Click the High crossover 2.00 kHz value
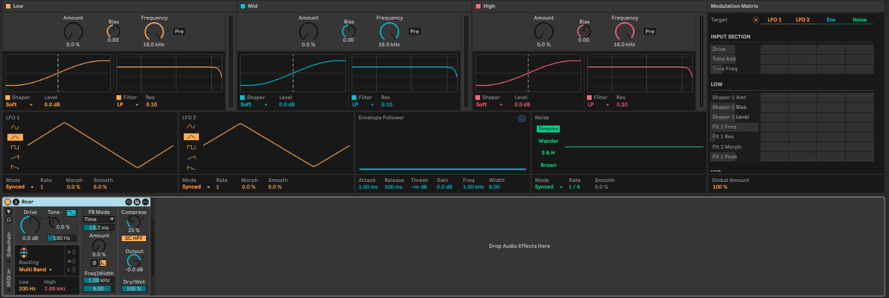 55,289
